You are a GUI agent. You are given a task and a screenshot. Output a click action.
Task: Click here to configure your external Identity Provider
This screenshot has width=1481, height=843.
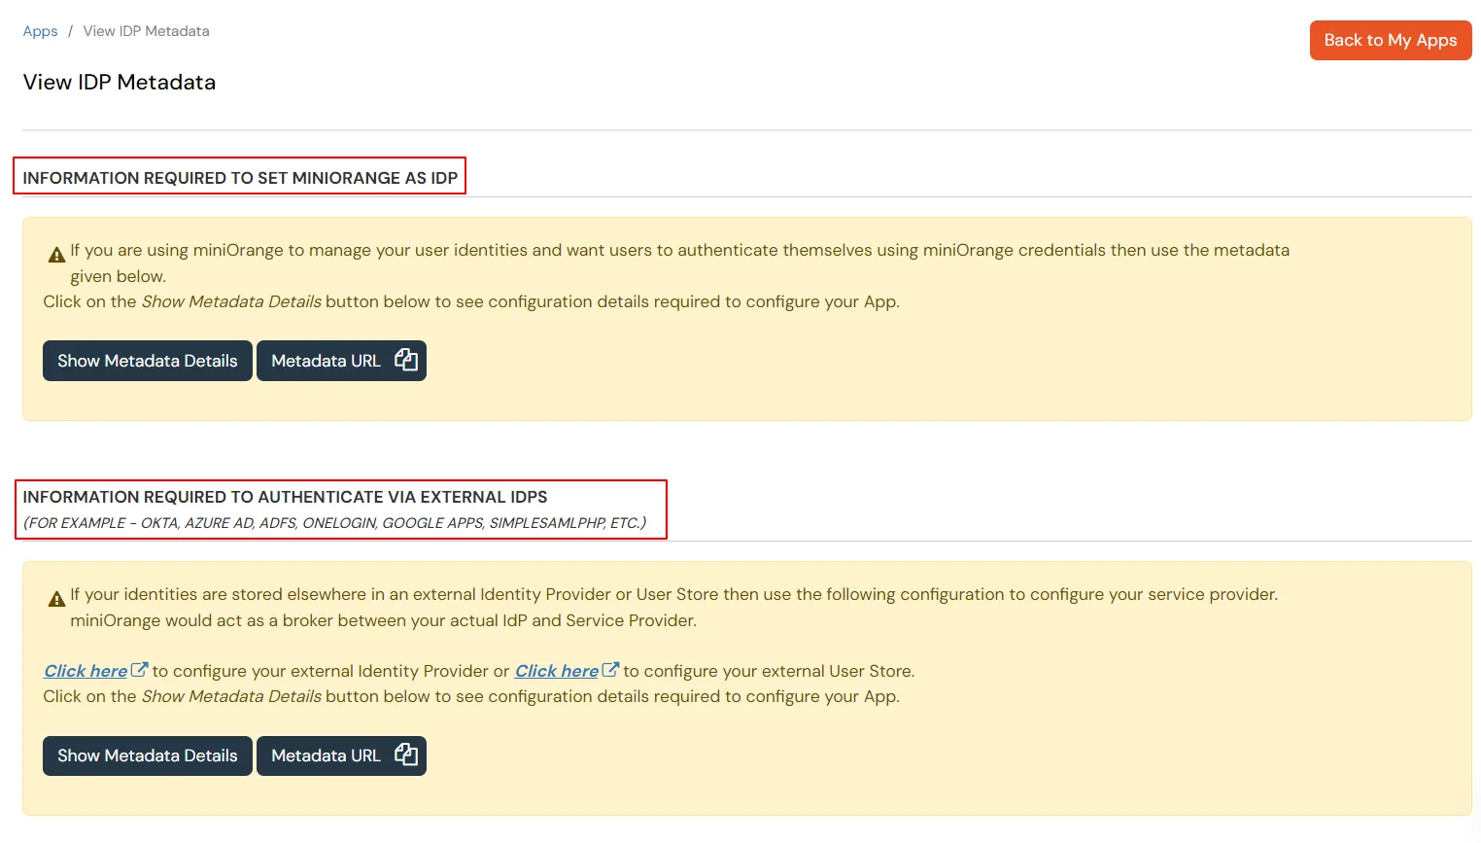coord(86,670)
